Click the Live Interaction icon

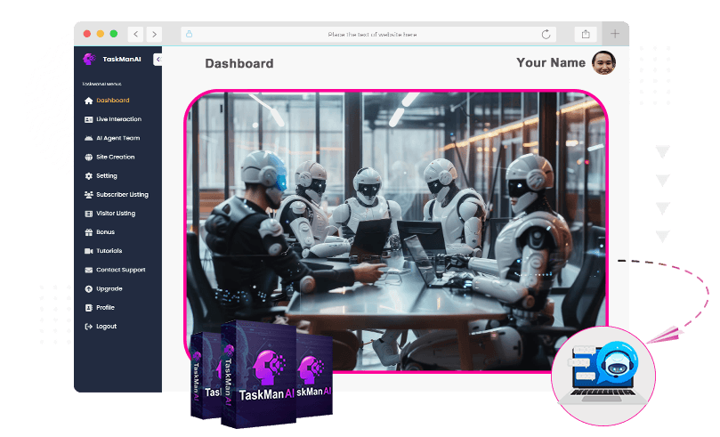pos(89,119)
